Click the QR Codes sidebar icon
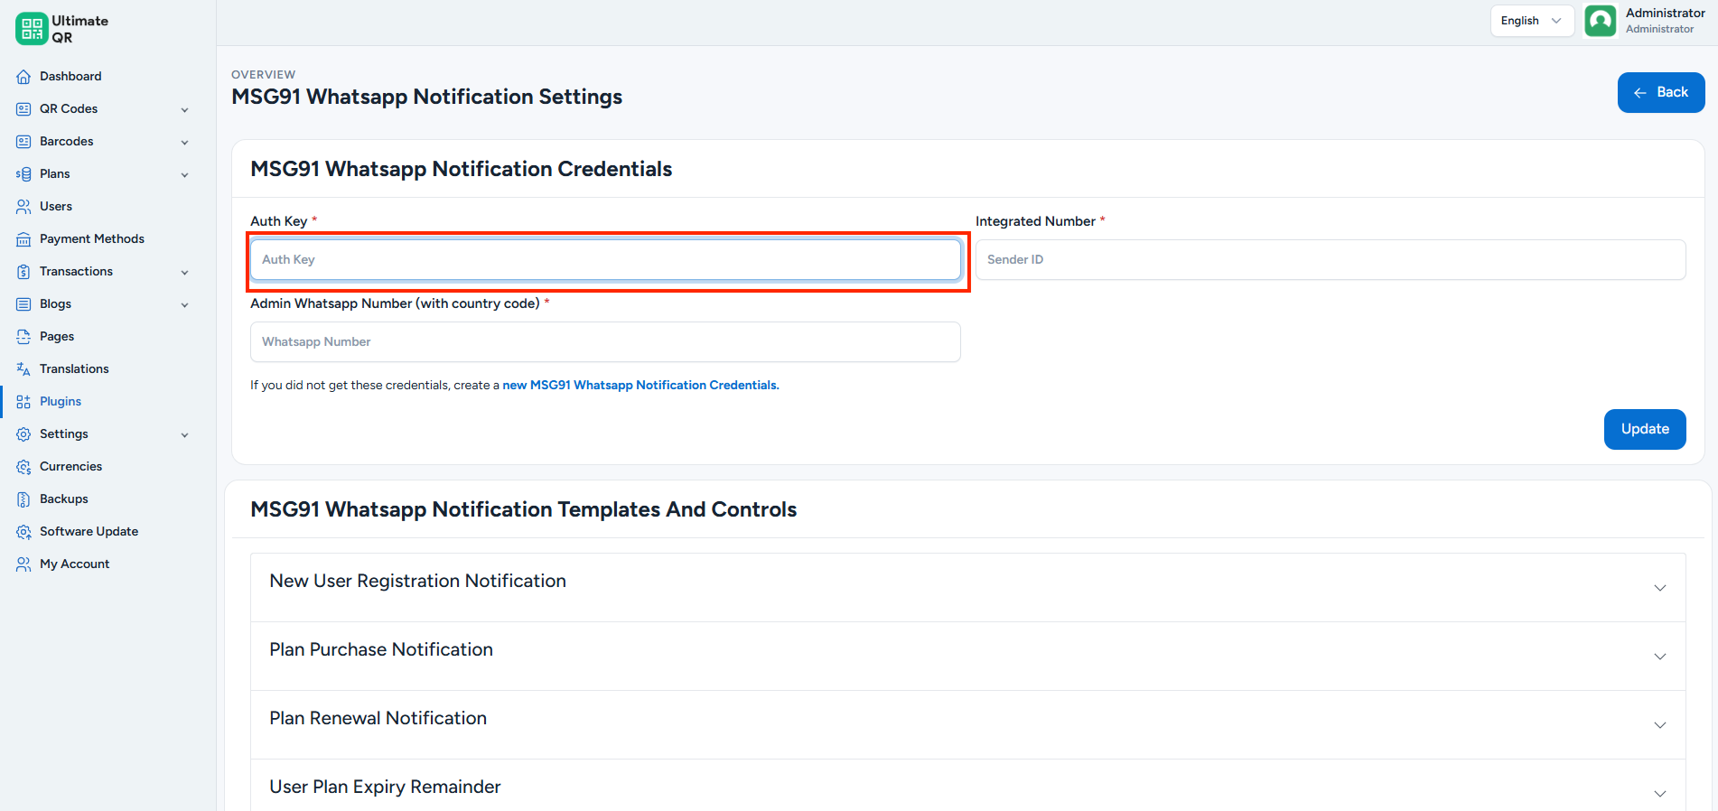 point(23,109)
